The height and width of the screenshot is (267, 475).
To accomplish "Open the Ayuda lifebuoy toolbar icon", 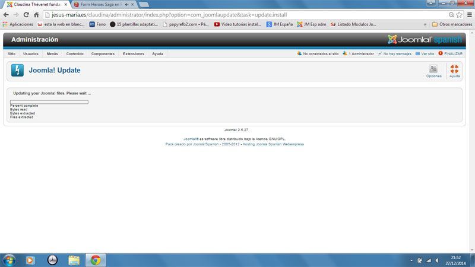I will (x=454, y=71).
